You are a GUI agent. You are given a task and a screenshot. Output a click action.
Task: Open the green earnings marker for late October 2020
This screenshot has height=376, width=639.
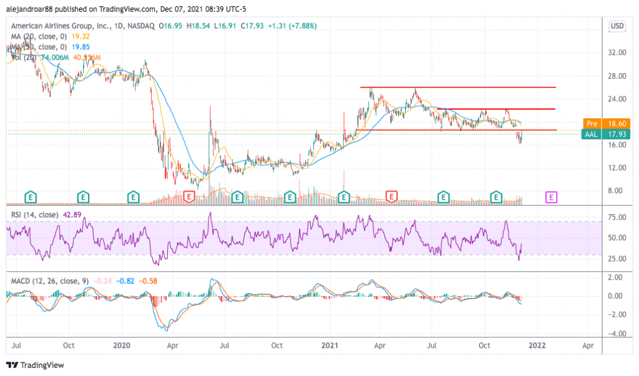[290, 197]
